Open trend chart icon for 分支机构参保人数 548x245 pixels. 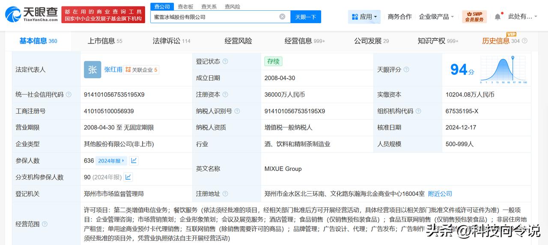click(x=128, y=177)
